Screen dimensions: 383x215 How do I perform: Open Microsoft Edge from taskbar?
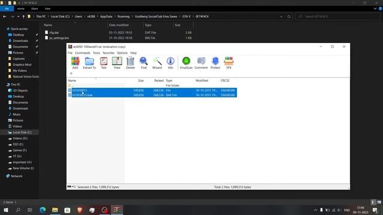pyautogui.click(x=42, y=210)
